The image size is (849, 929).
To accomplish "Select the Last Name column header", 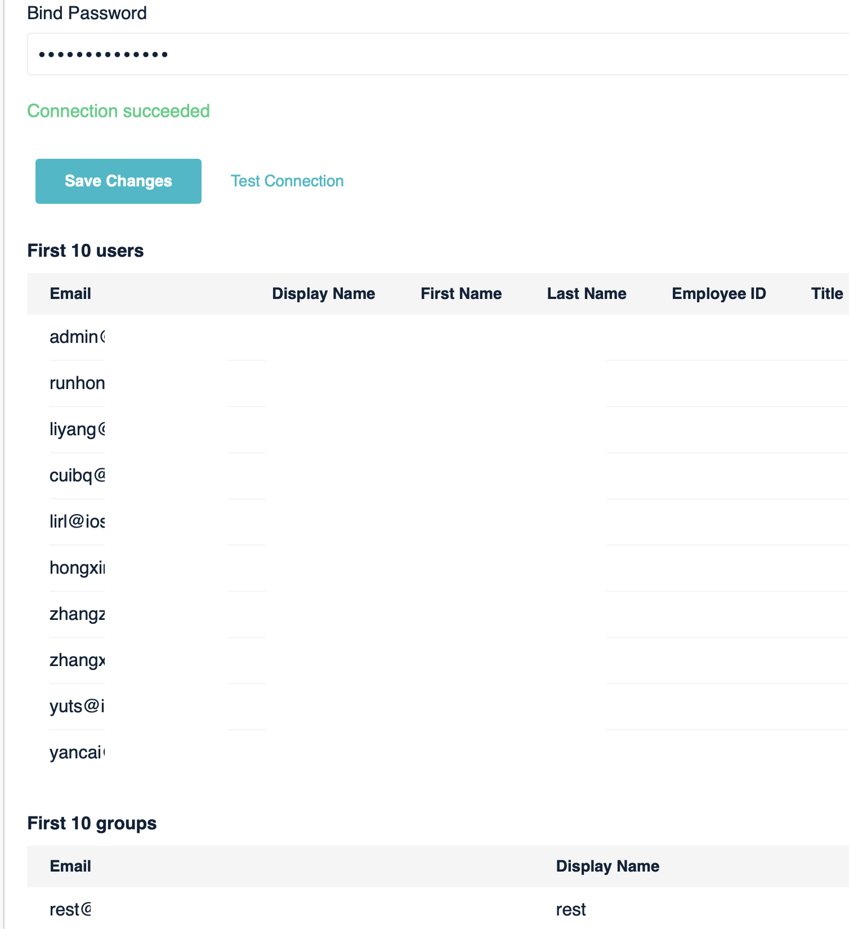I will (586, 293).
